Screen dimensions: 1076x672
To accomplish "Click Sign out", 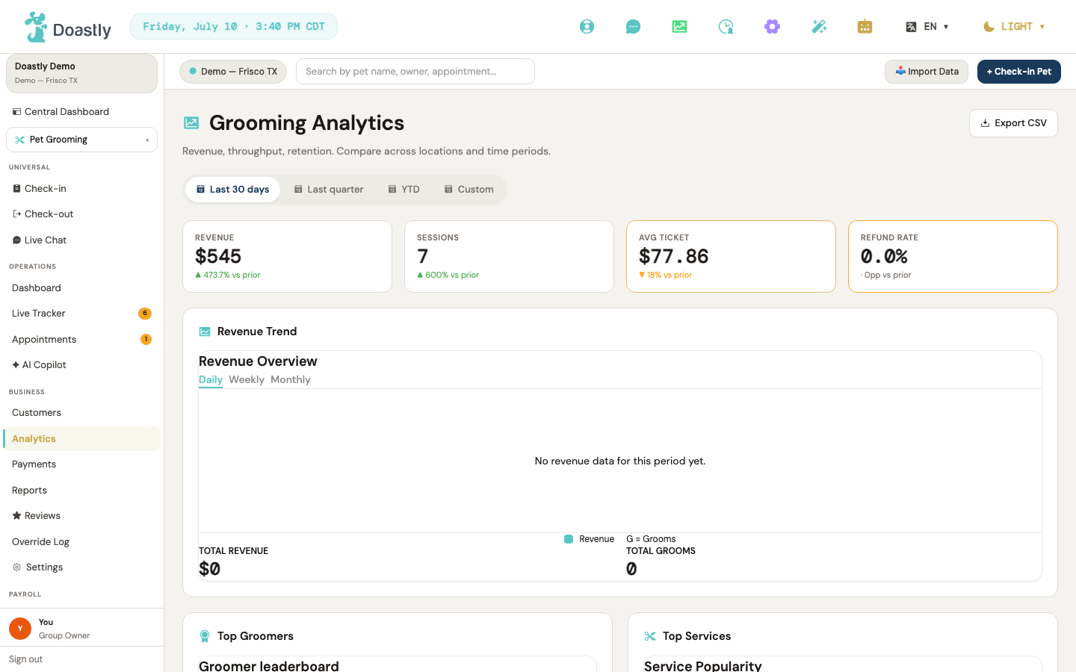I will click(x=26, y=659).
